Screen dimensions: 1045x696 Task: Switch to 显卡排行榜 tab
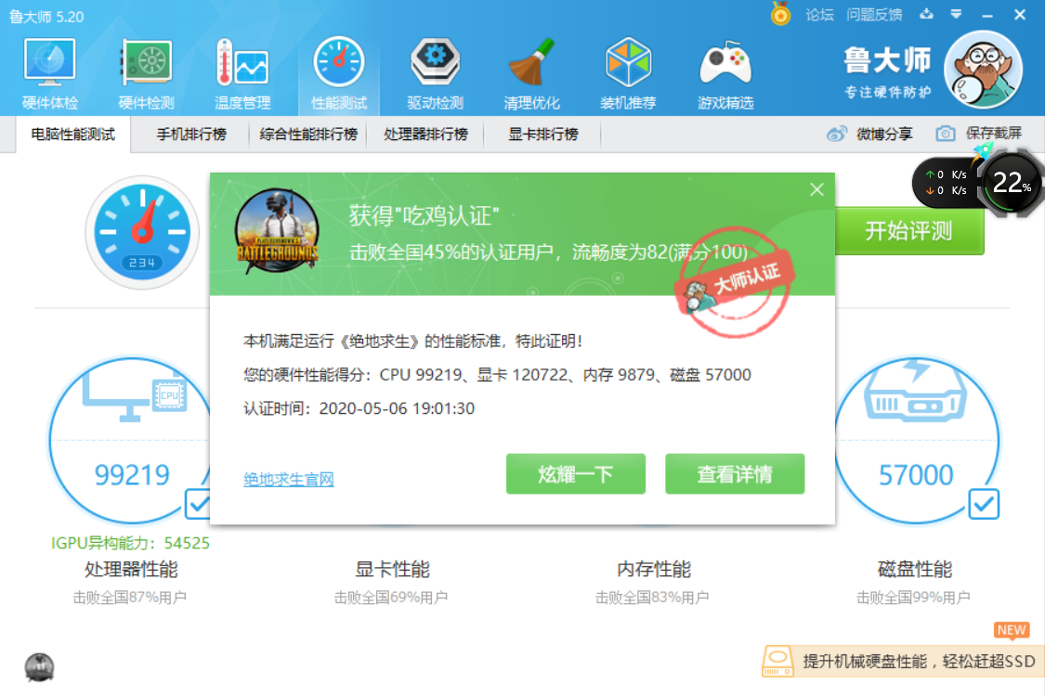pyautogui.click(x=543, y=134)
